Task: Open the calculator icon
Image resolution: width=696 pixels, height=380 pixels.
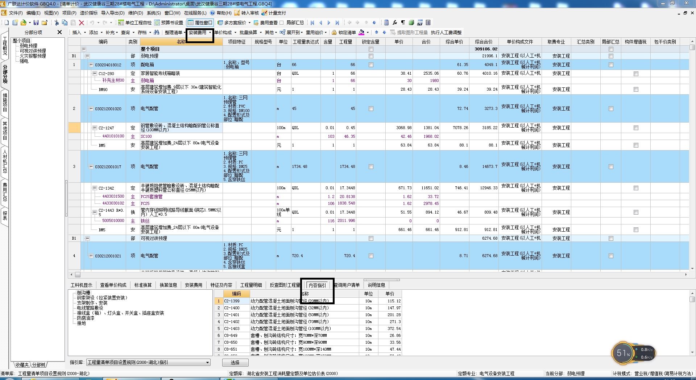Action: point(386,22)
